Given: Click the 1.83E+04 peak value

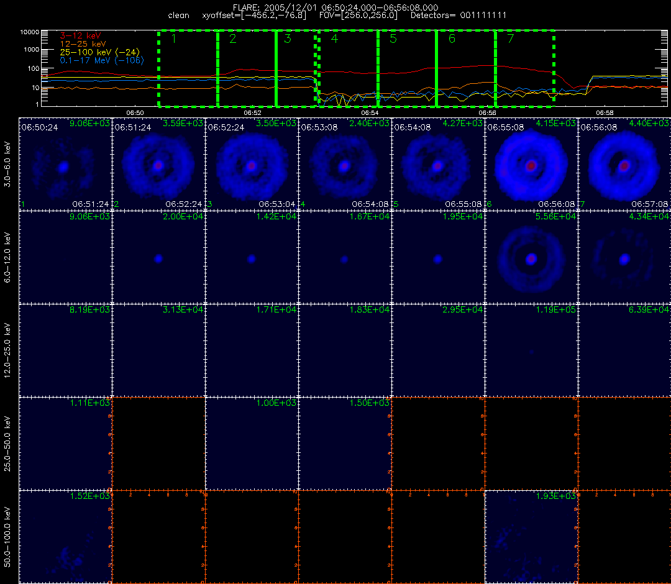Looking at the screenshot, I should point(369,310).
